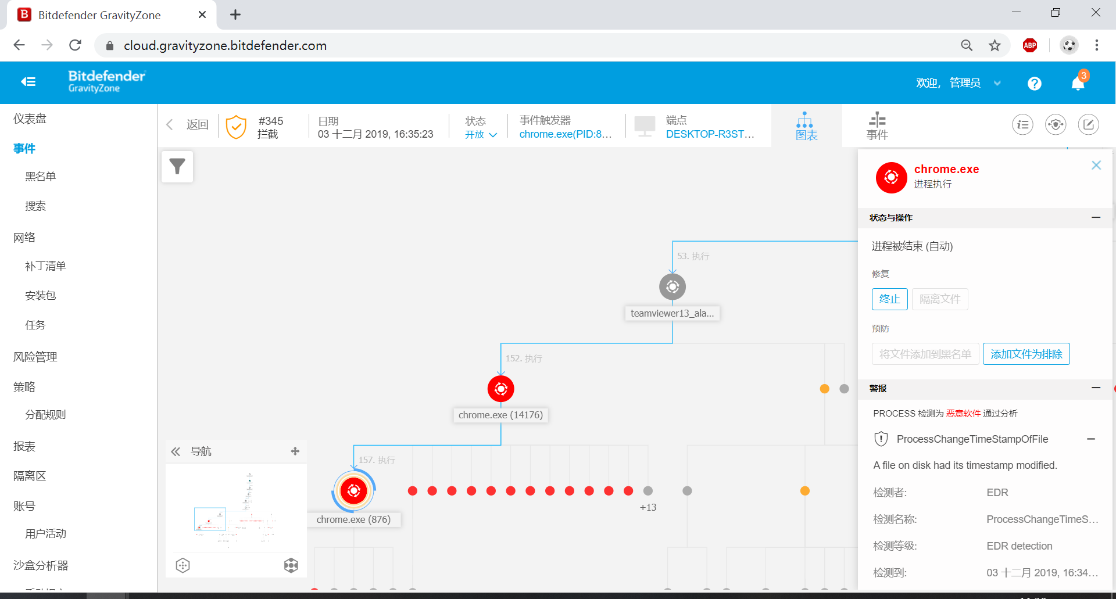Click the shield target icon in toolbar
Viewport: 1116px width, 599px height.
click(x=1056, y=124)
